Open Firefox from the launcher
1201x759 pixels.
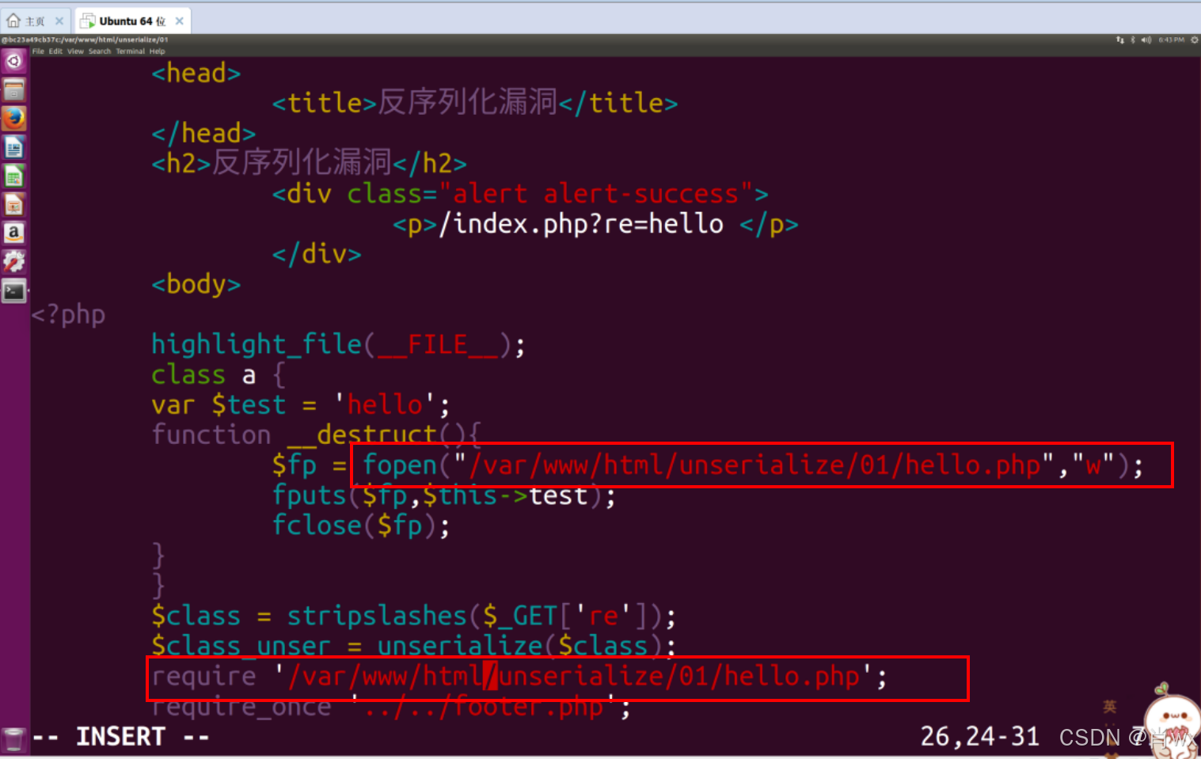pyautogui.click(x=13, y=118)
